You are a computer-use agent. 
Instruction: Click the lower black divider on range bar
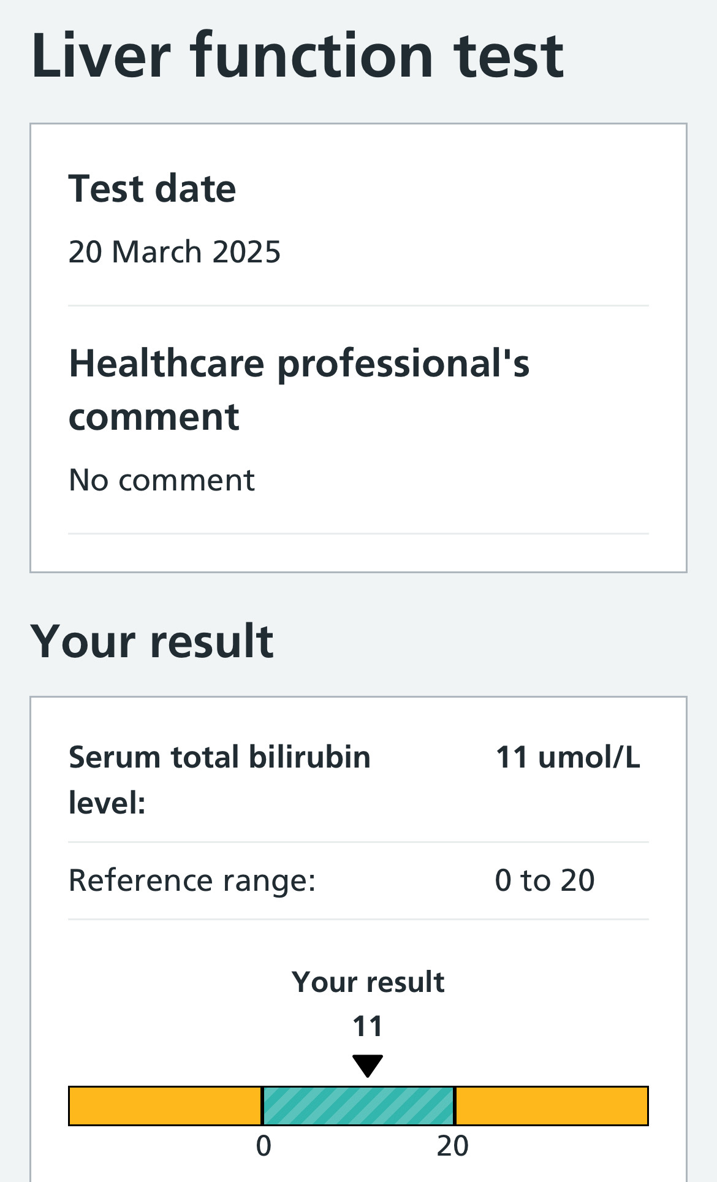tap(262, 1106)
